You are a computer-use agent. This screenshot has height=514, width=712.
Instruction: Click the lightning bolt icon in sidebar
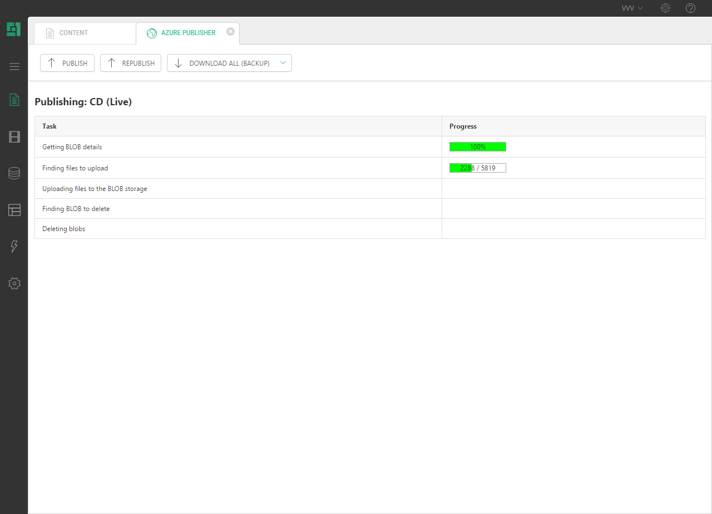[14, 247]
